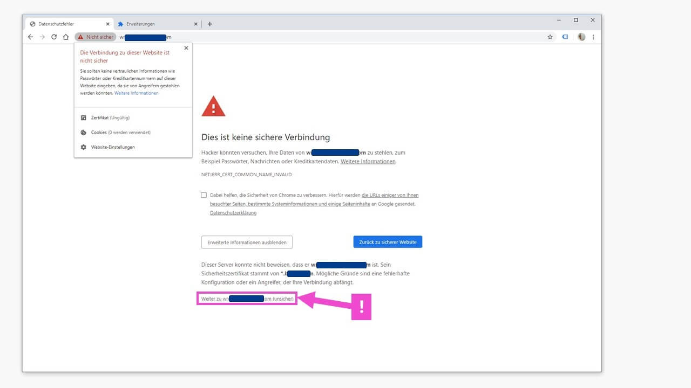The image size is (691, 388).
Task: Open Zertifikat (Ungültig) entry
Action: click(x=110, y=118)
